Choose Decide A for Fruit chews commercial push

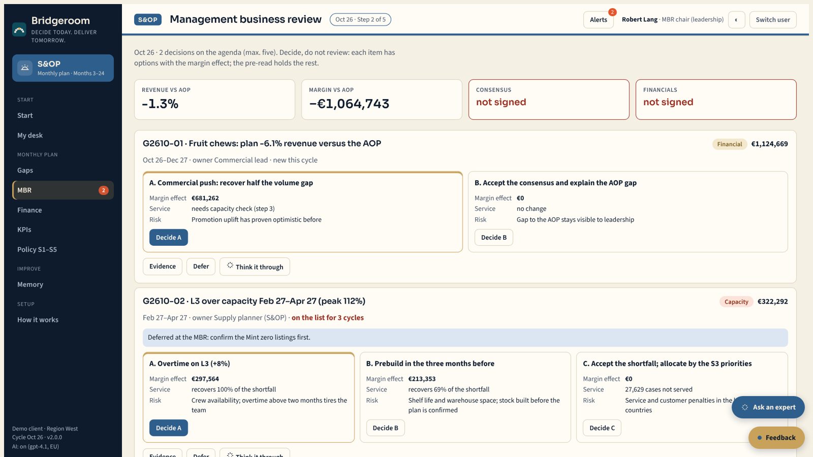tap(169, 237)
